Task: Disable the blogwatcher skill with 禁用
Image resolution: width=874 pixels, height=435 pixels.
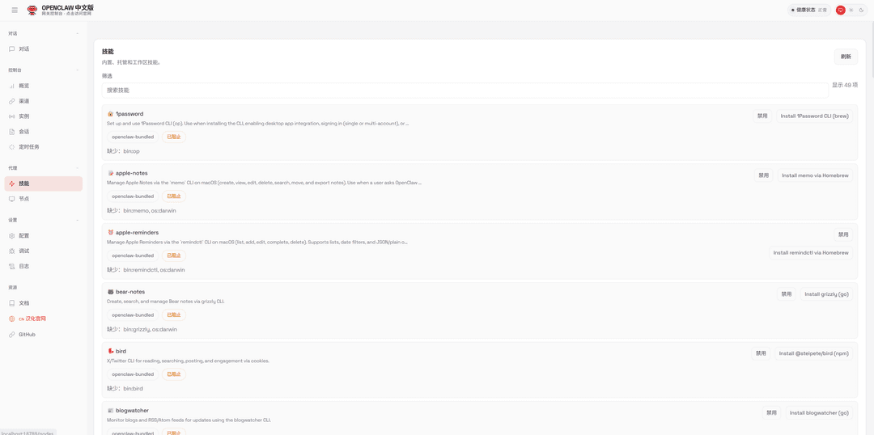Action: point(771,413)
